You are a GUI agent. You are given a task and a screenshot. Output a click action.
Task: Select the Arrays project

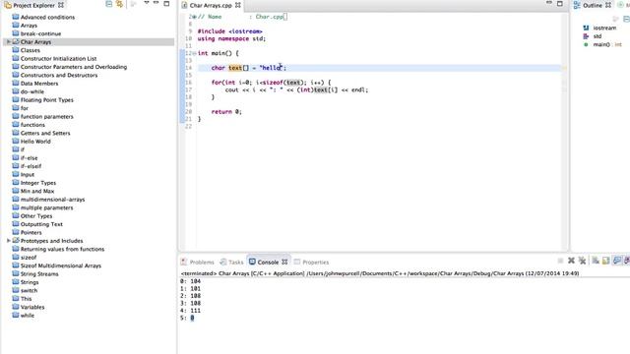pos(29,26)
